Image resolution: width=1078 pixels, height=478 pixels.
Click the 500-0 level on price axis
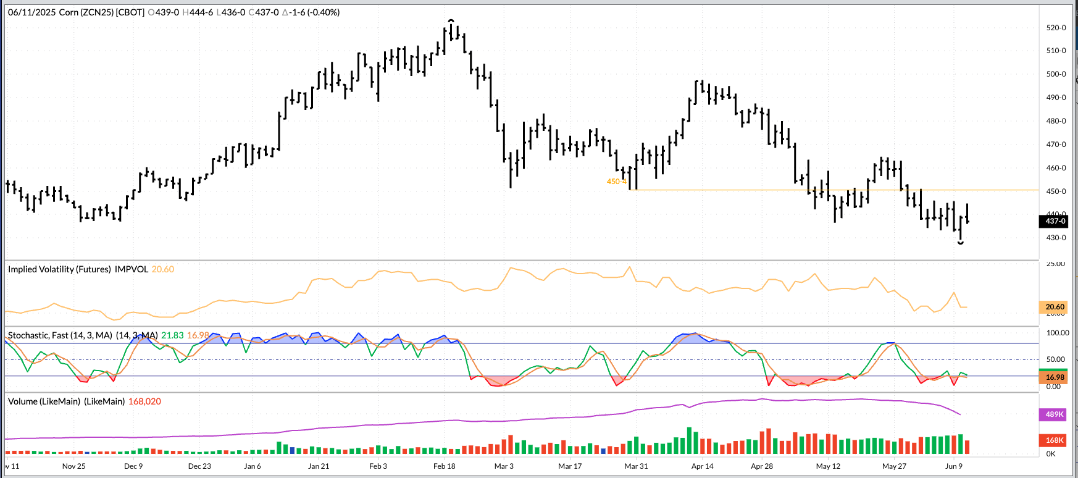pyautogui.click(x=1056, y=74)
